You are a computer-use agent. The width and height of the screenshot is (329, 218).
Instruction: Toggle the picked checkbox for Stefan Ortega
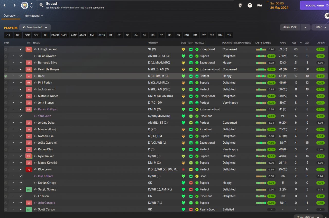click(x=6, y=183)
